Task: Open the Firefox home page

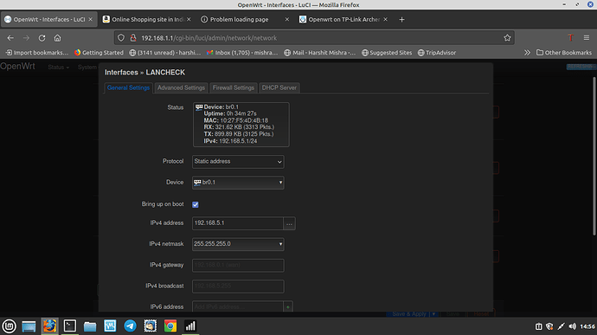Action: [57, 38]
